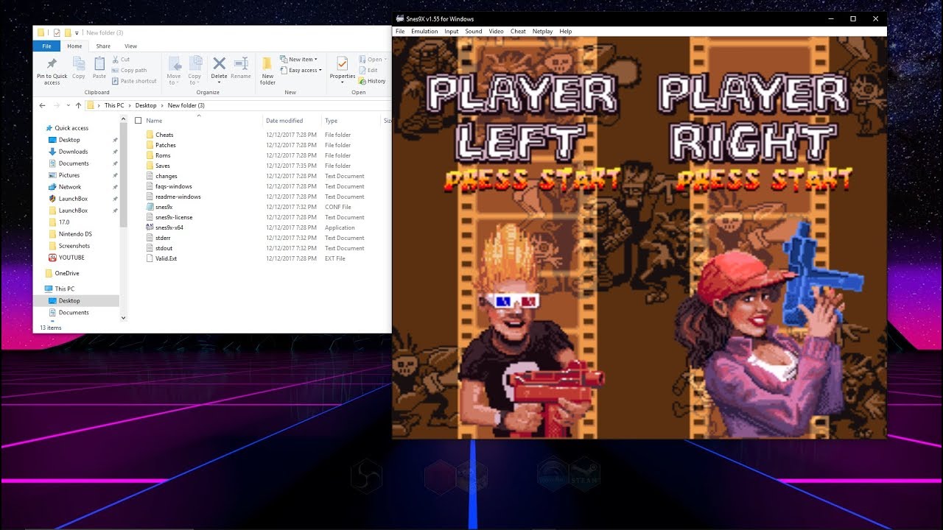Open the New item dropdown
The image size is (943, 530).
click(x=299, y=60)
